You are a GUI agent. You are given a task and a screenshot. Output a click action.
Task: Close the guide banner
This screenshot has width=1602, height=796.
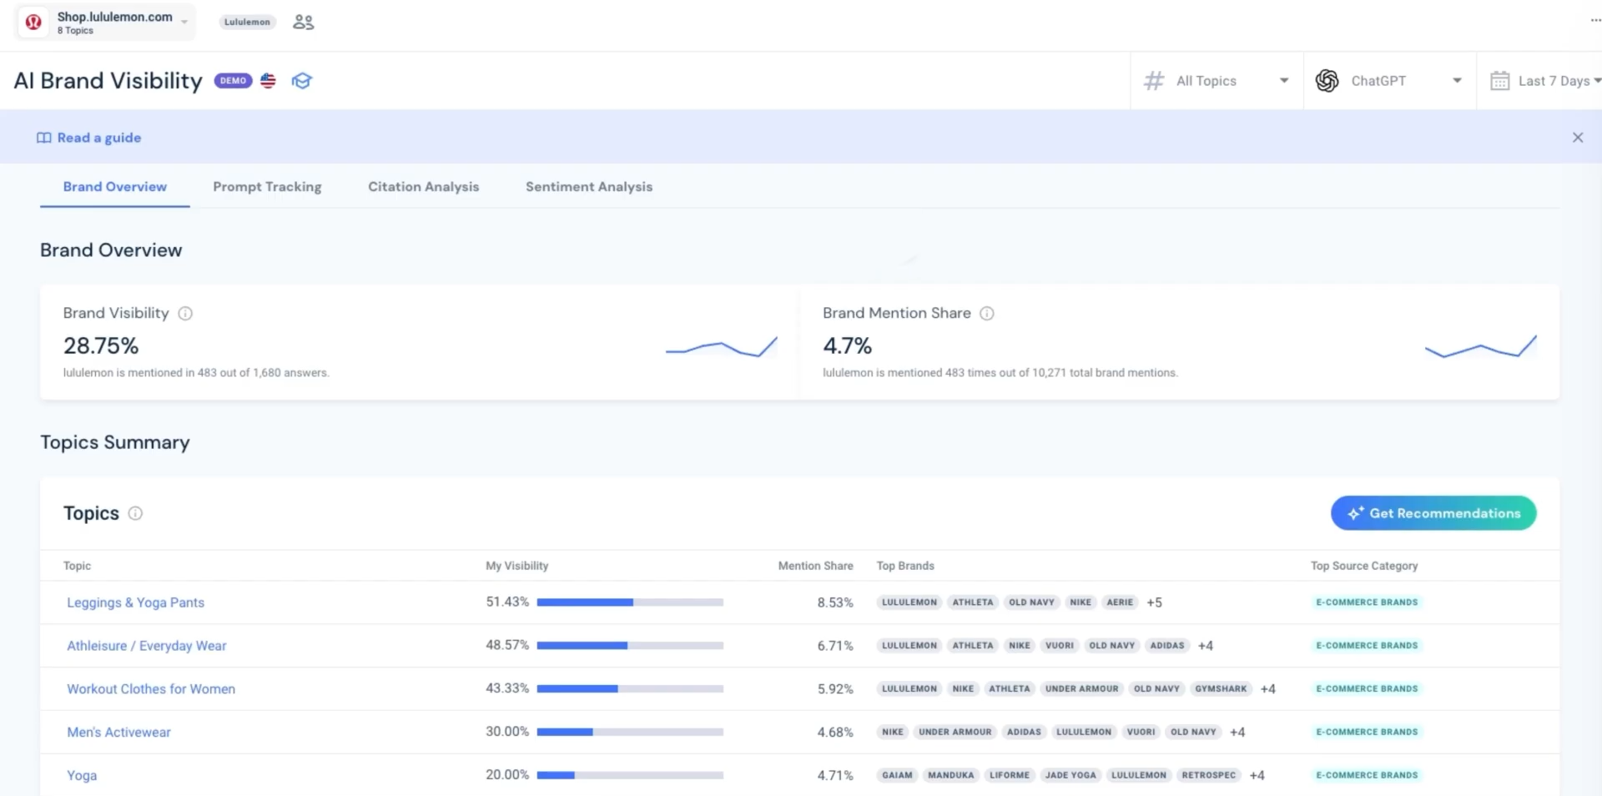point(1577,138)
